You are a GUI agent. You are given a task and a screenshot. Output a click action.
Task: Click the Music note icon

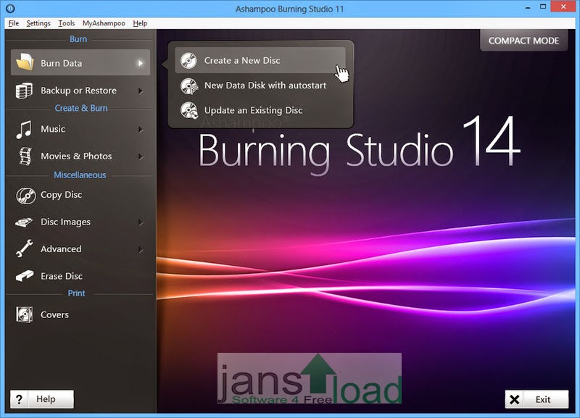click(x=24, y=130)
